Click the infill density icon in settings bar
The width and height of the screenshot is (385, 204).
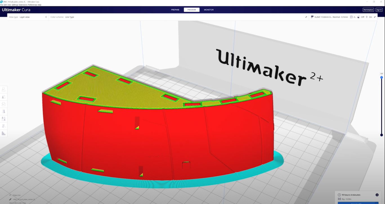point(352,17)
